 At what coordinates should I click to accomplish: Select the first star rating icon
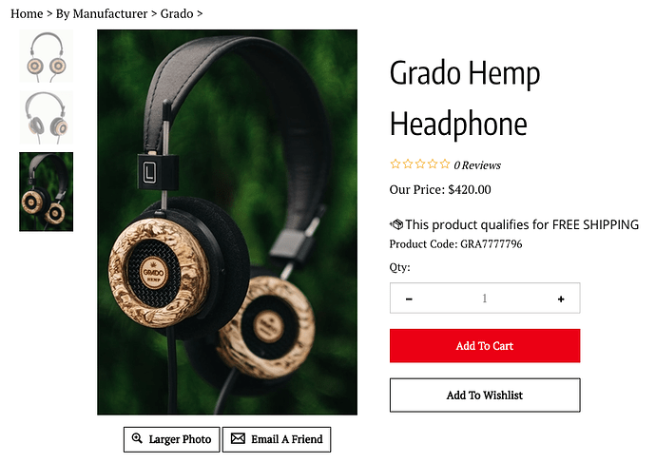[x=396, y=164]
